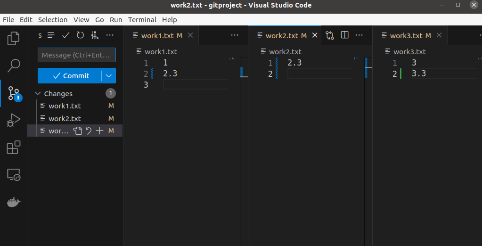Click work1.txt breadcrumb in first editor
The height and width of the screenshot is (246, 482).
point(161,52)
